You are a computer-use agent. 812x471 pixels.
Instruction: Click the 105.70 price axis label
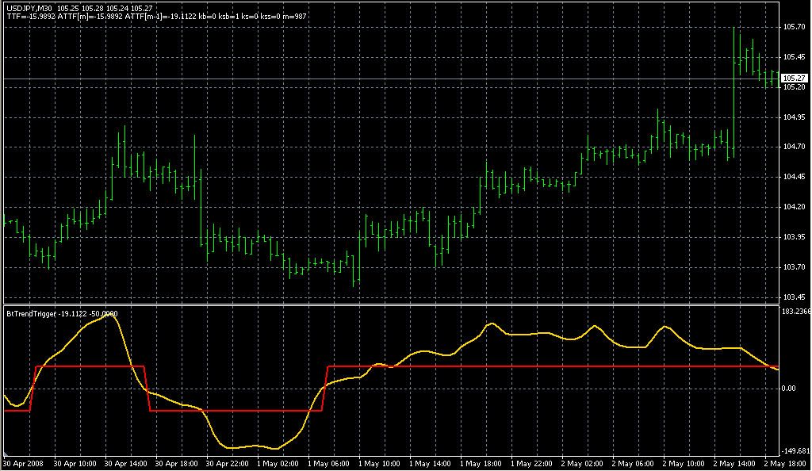794,27
